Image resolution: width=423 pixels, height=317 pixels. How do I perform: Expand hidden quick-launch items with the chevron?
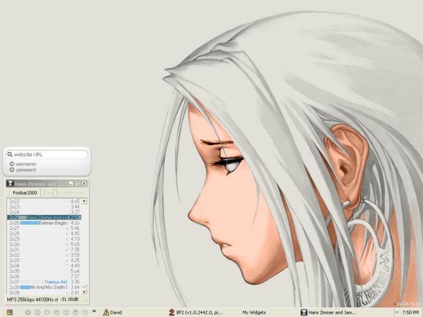(94, 311)
